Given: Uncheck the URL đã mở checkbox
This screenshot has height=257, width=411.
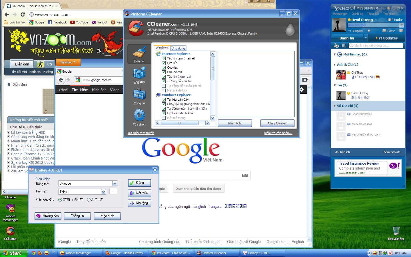Looking at the screenshot, I should [164, 72].
